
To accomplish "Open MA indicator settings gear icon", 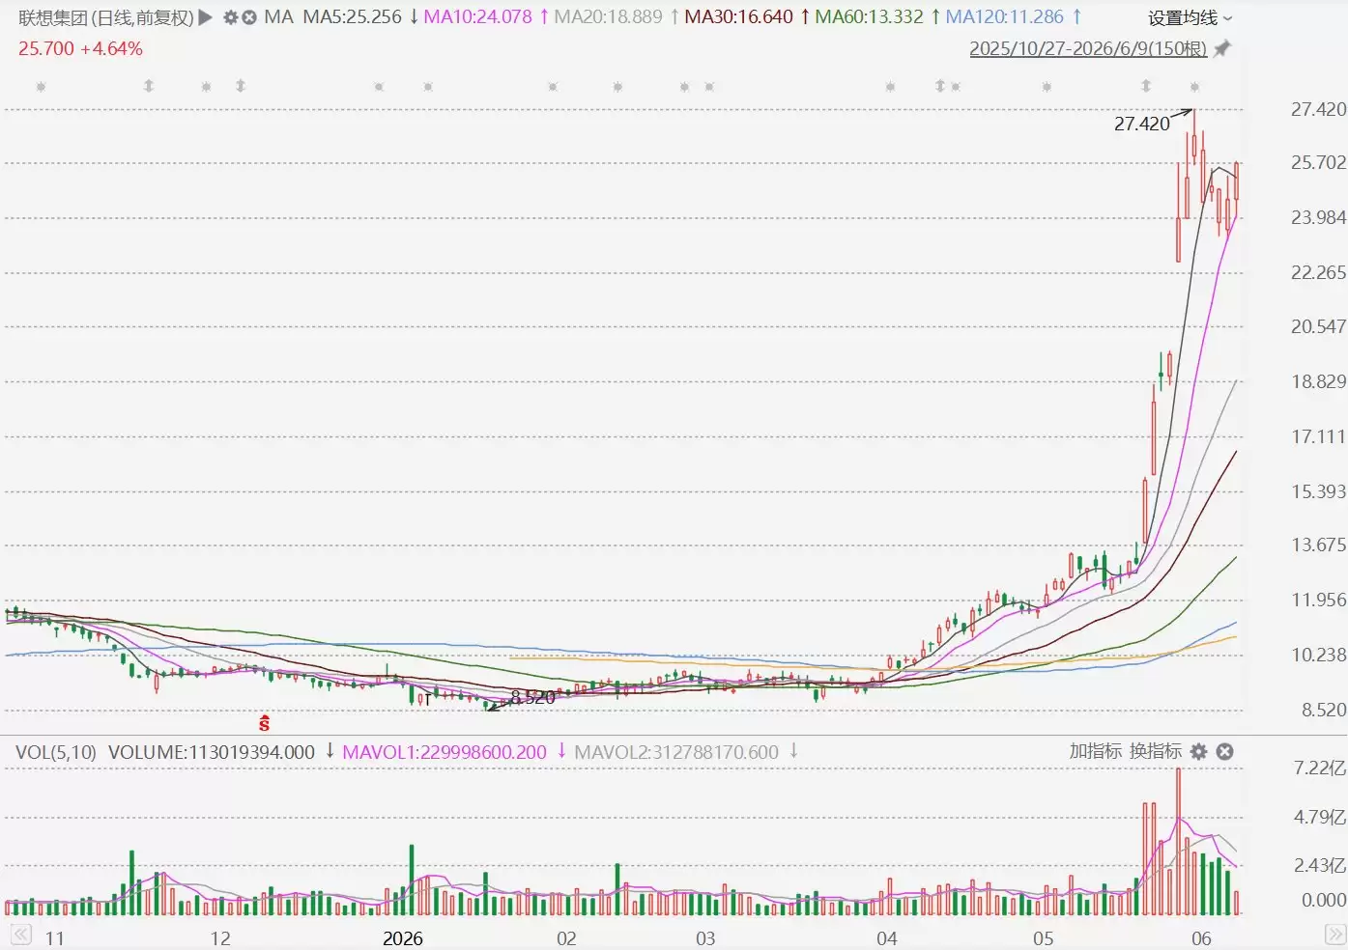I will coord(230,17).
